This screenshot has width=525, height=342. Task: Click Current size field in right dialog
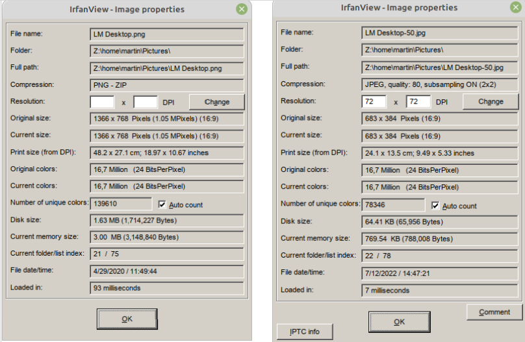[x=440, y=136]
